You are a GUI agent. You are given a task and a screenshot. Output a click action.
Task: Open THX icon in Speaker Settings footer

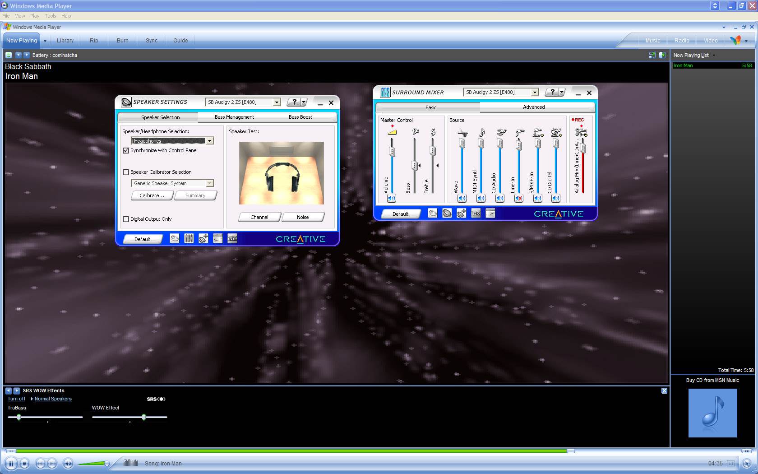(x=232, y=238)
